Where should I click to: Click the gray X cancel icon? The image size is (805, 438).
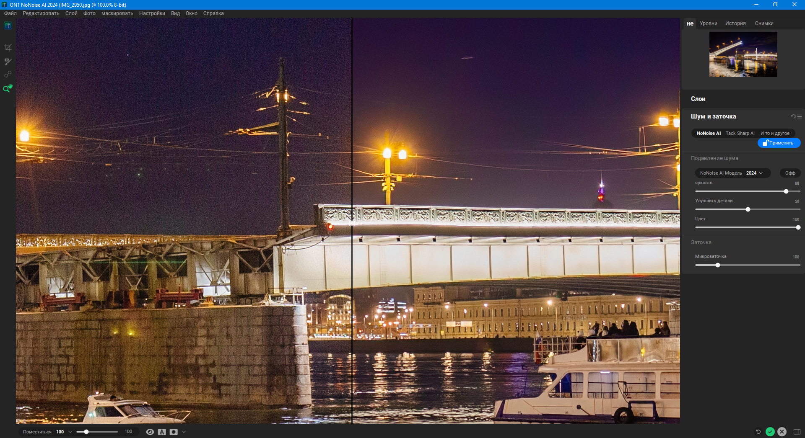click(x=782, y=432)
